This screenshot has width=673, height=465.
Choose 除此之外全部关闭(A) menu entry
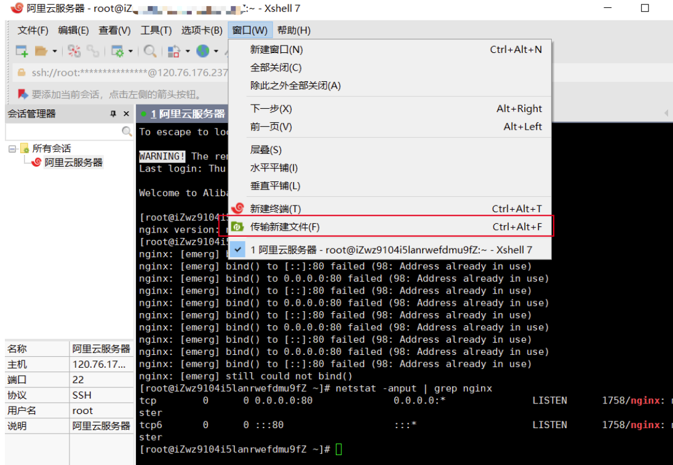390,85
